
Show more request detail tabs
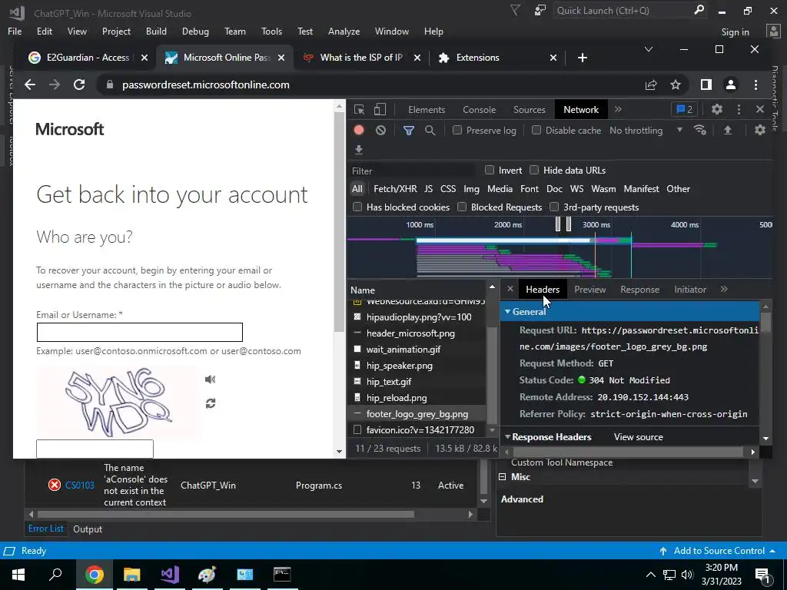point(724,289)
